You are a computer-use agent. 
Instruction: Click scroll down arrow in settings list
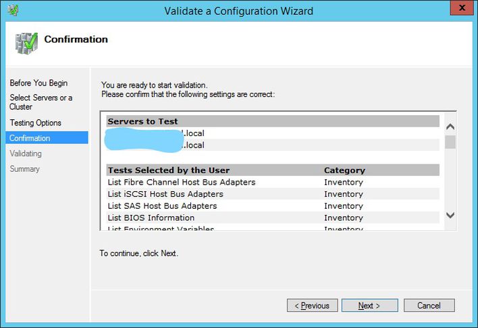pyautogui.click(x=450, y=216)
